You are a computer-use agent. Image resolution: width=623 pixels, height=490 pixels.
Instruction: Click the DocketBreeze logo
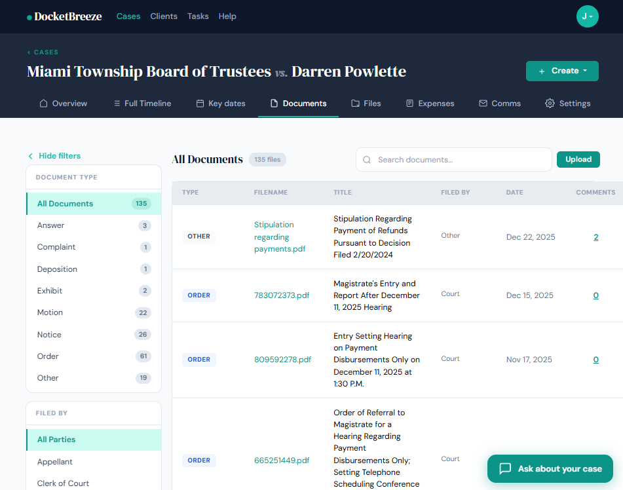click(64, 16)
